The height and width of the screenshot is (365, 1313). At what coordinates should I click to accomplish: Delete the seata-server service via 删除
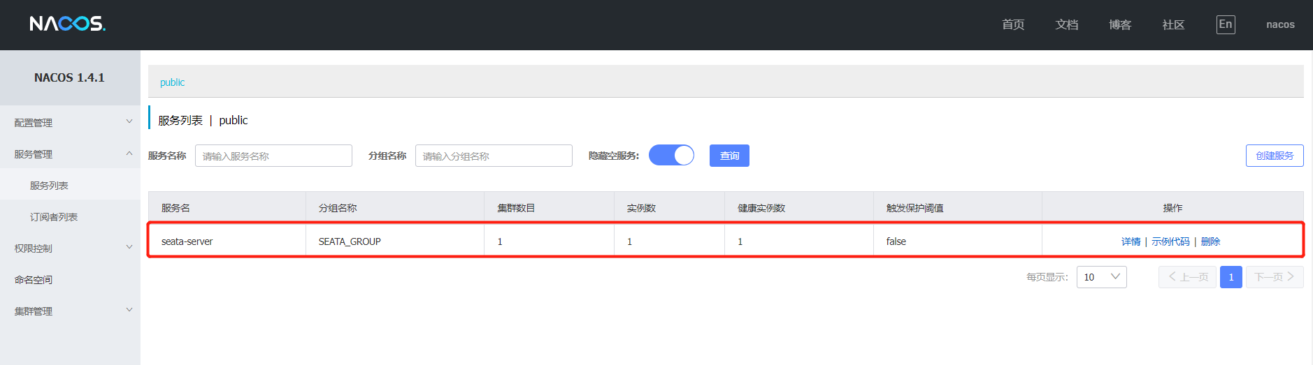1210,241
